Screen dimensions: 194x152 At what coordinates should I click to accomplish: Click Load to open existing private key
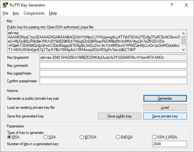pyautogui.click(x=165, y=107)
